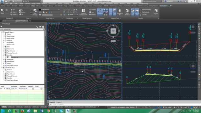Open Firefox from the taskbar

[x=22, y=111]
